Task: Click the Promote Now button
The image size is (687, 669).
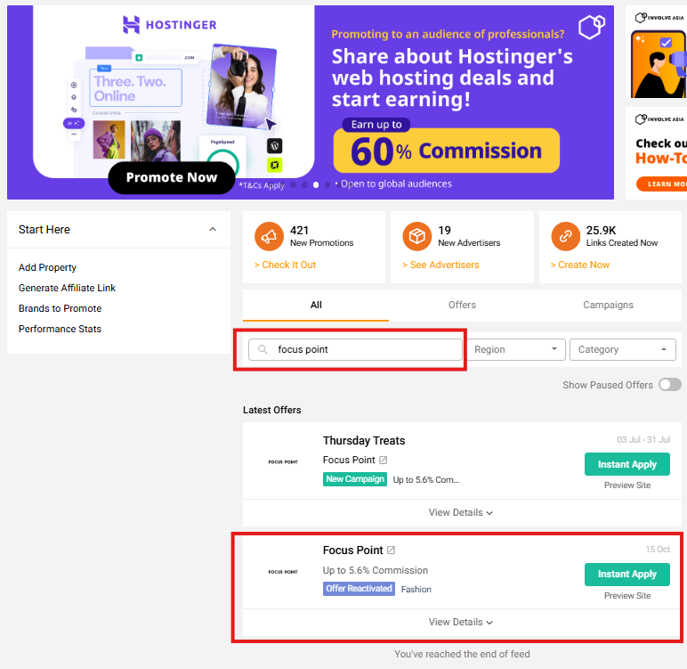Action: [x=172, y=177]
